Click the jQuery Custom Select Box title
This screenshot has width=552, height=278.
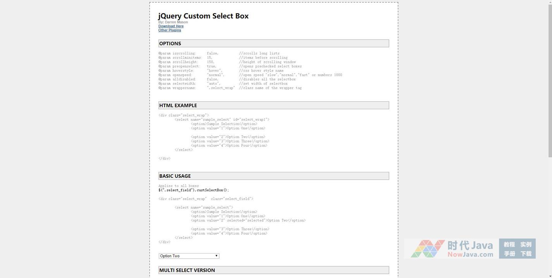point(203,16)
